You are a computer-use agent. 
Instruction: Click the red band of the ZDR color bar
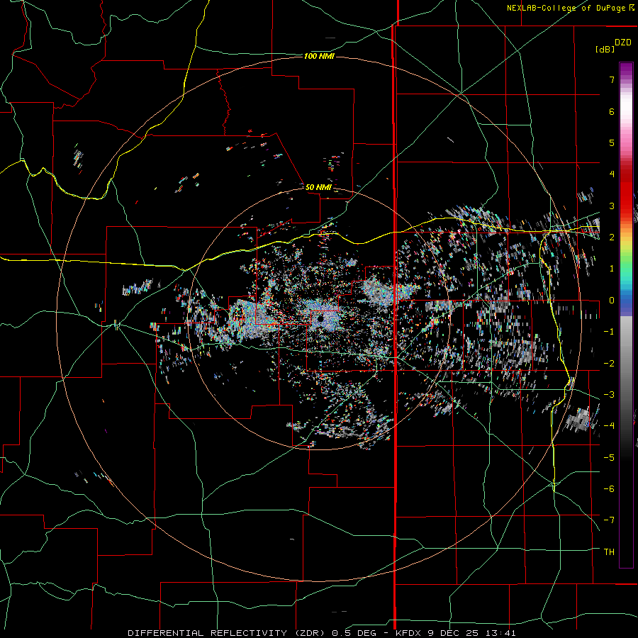click(626, 191)
